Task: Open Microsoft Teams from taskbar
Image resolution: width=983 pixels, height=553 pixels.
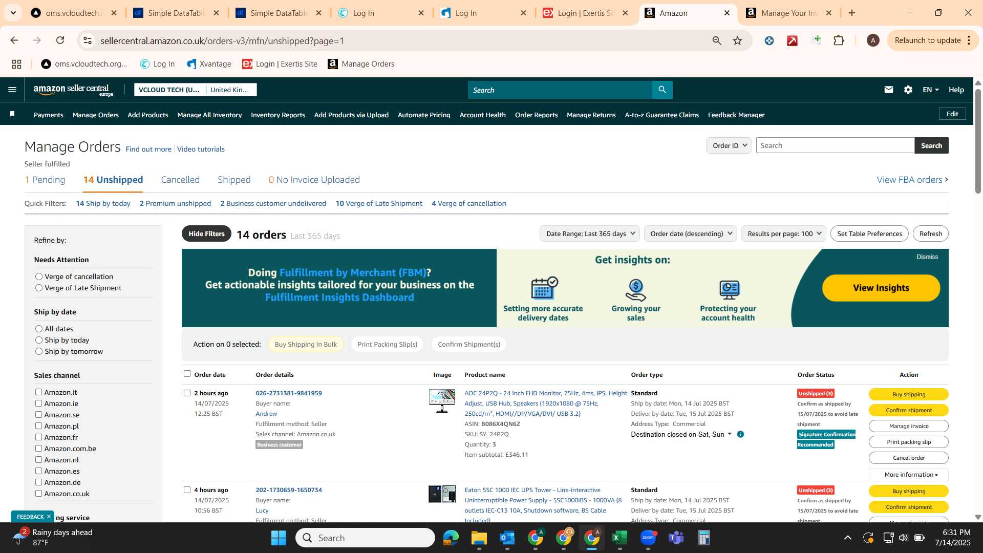Action: click(x=676, y=538)
